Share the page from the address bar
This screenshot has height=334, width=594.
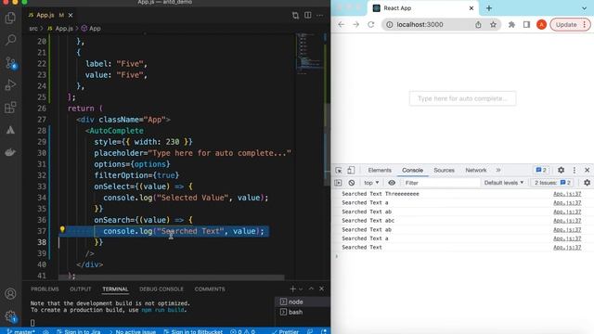[478, 25]
